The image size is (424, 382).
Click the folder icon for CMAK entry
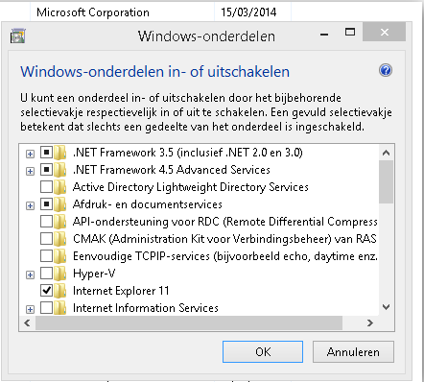pyautogui.click(x=60, y=239)
